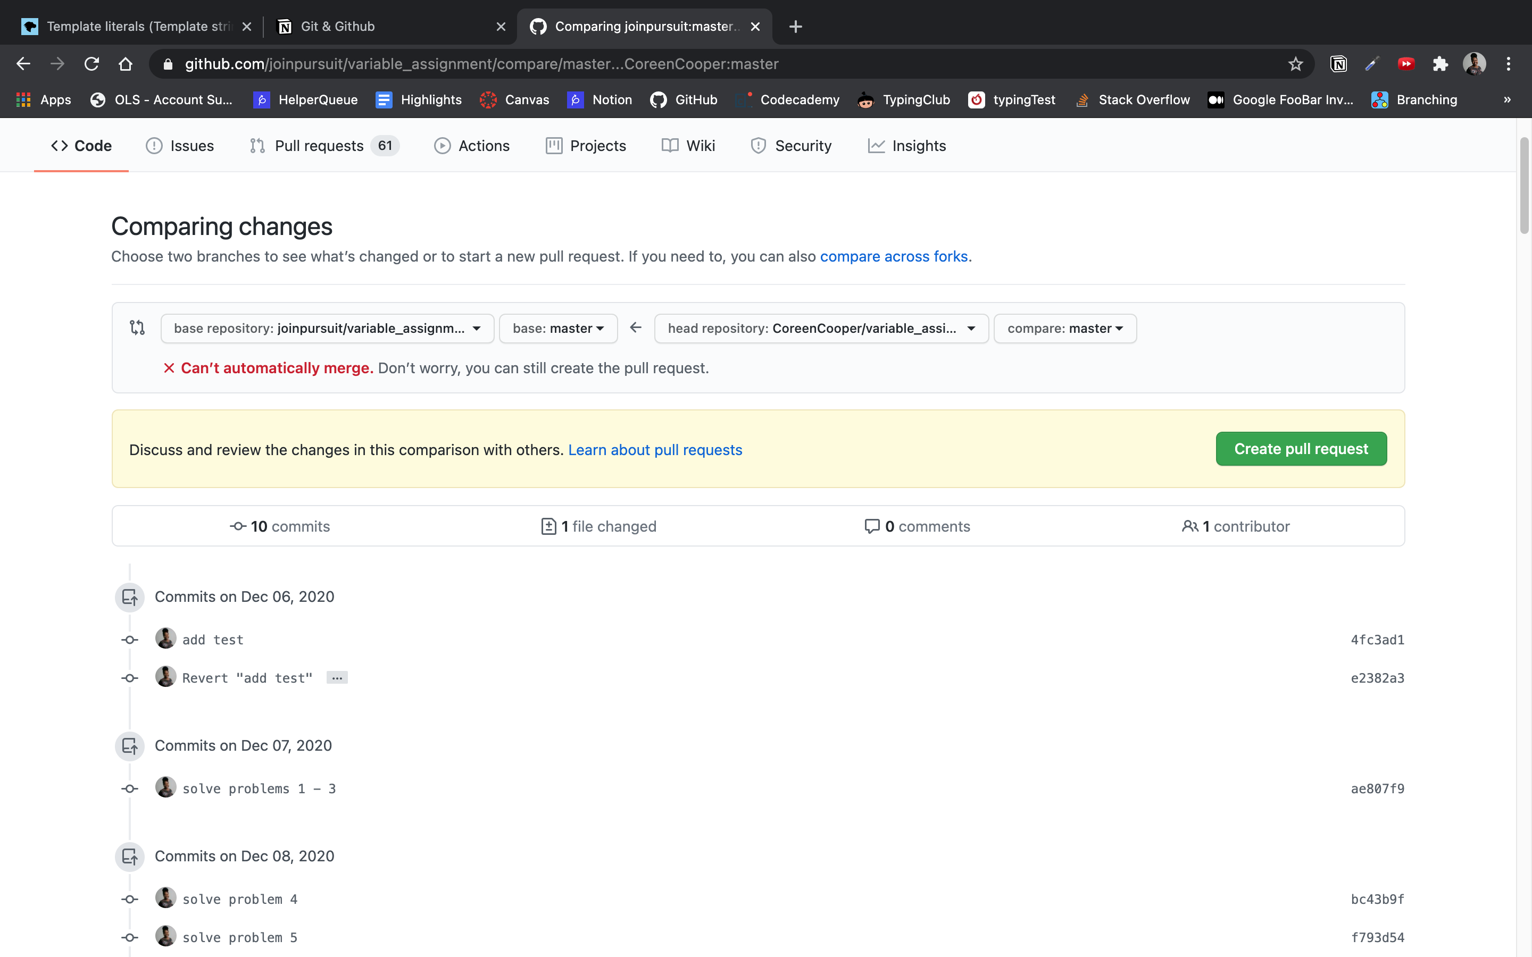Screen dimensions: 1532x957
Task: Click the home page icon
Action: click(x=126, y=64)
